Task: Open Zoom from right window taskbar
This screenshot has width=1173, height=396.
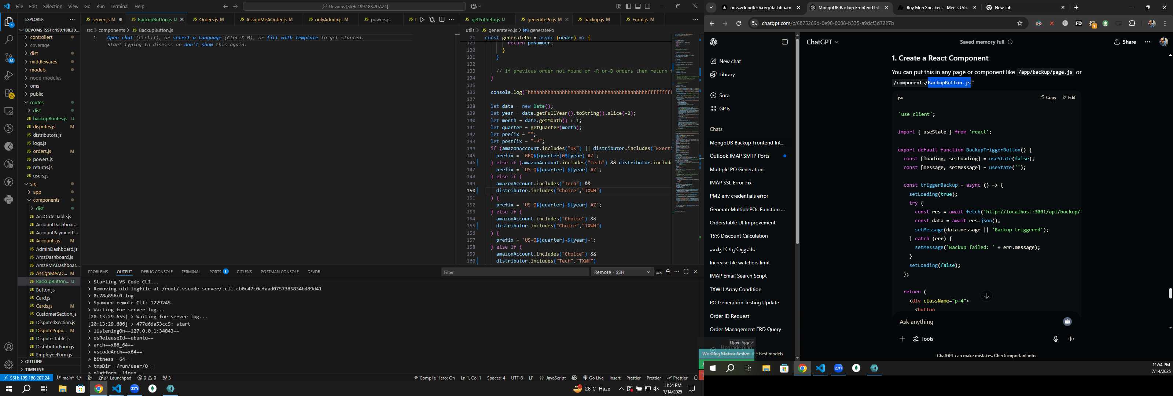Action: tap(838, 368)
